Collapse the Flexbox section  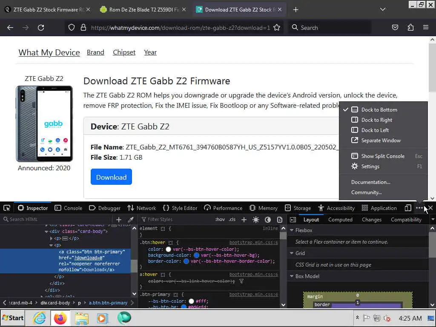[x=292, y=230]
